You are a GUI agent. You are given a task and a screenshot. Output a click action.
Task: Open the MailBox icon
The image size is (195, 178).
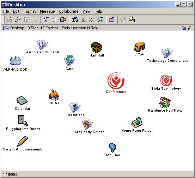coord(113,148)
